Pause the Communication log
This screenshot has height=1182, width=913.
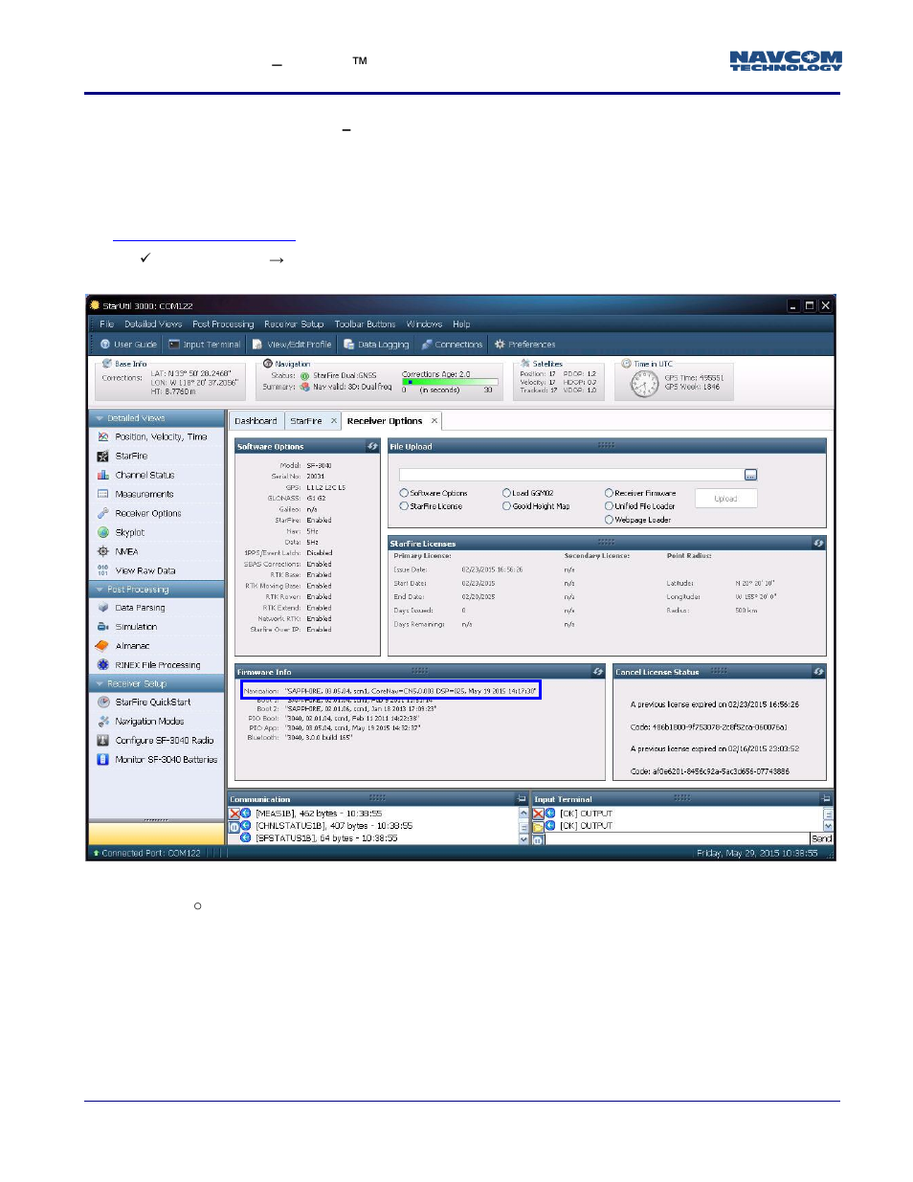point(234,827)
